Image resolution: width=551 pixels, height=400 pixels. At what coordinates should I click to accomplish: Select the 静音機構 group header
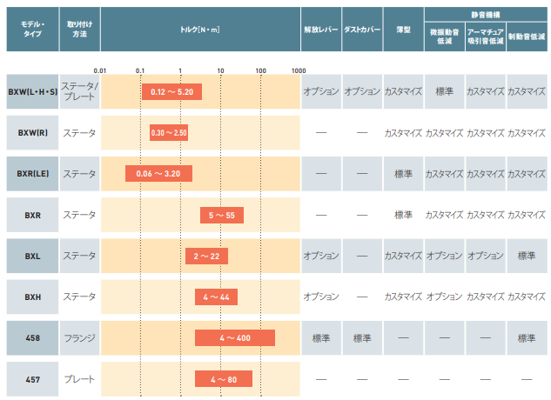[x=485, y=15]
